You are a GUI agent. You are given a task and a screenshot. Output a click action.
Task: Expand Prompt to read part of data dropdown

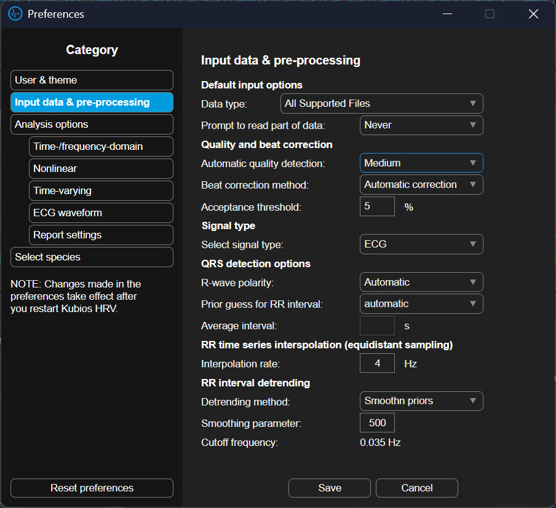tap(421, 125)
